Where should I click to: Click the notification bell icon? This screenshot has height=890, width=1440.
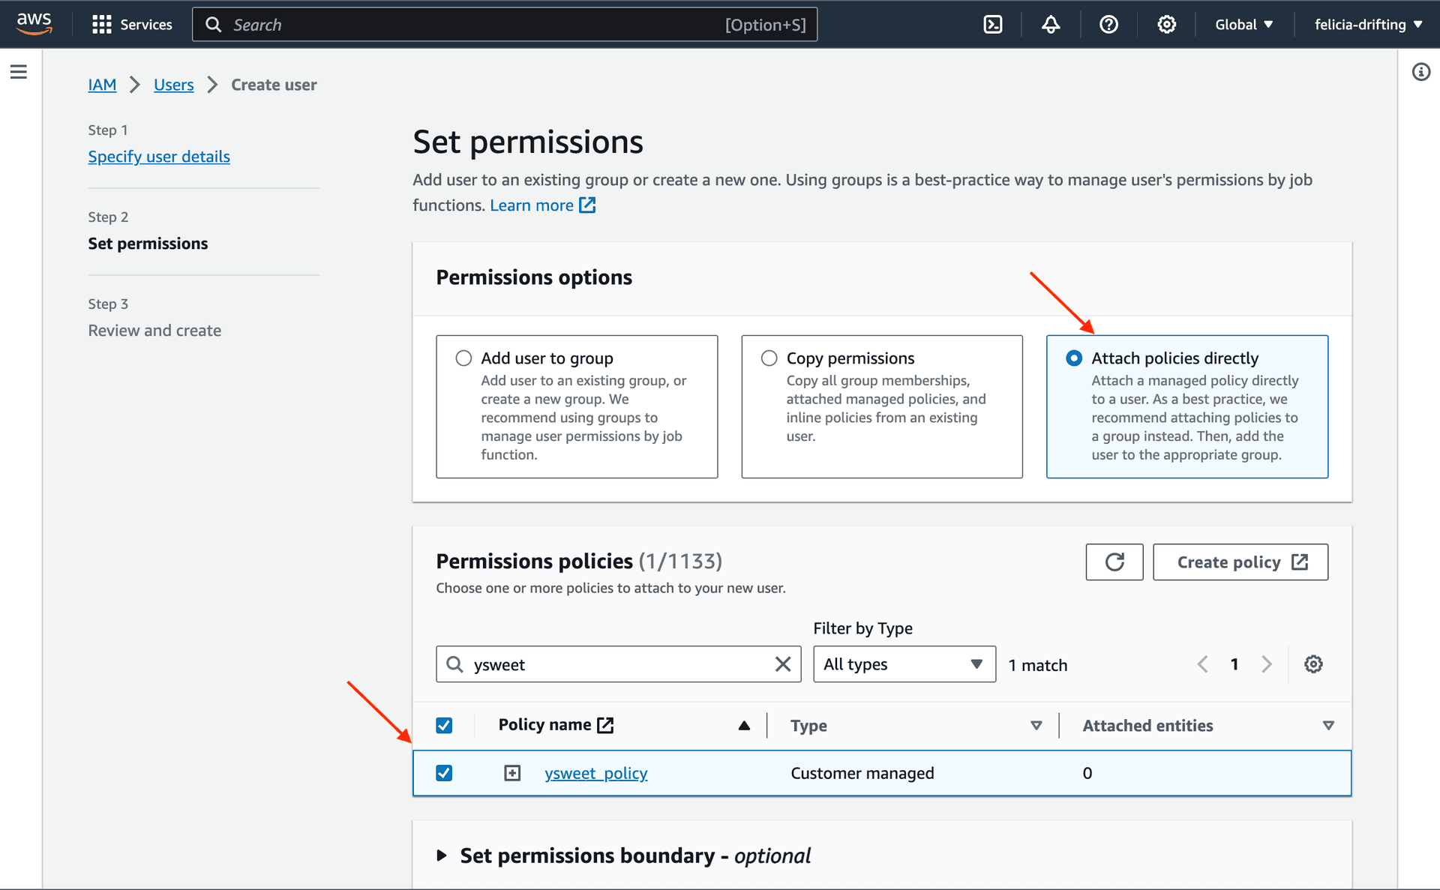click(1050, 22)
